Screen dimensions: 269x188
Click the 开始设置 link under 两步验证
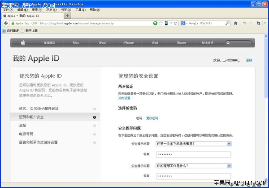click(x=124, y=98)
